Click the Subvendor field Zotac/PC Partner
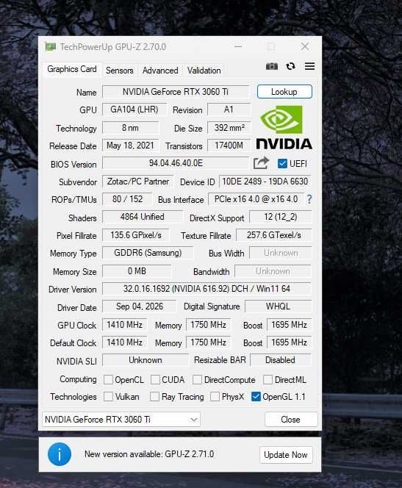Viewport: 402px width, 488px height. coord(138,182)
